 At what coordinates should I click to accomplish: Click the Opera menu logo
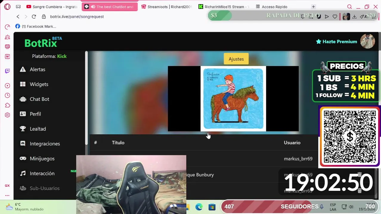[7, 7]
